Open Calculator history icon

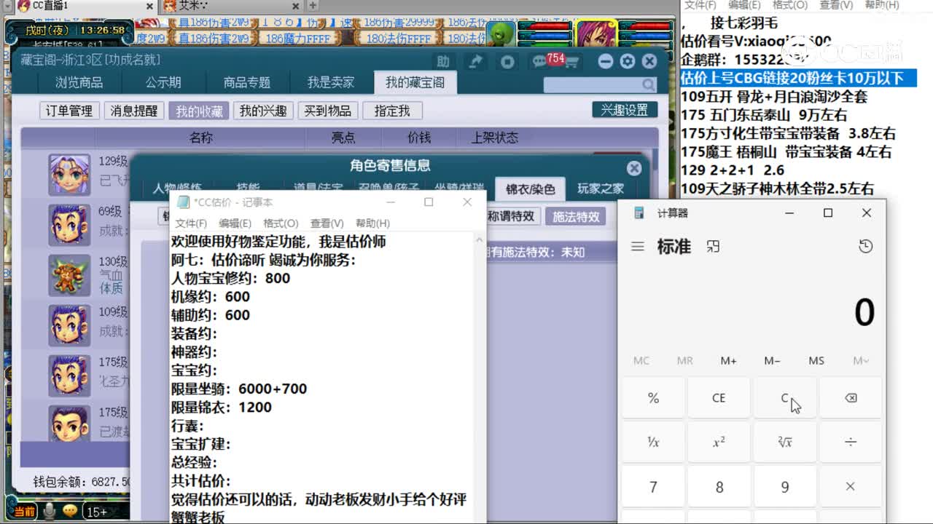pyautogui.click(x=865, y=247)
